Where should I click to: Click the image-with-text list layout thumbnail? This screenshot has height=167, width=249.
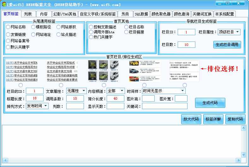145,71
